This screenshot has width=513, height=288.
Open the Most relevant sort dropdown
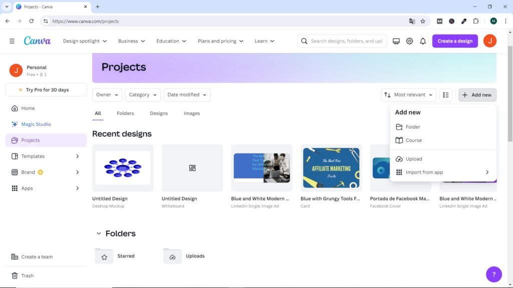408,95
